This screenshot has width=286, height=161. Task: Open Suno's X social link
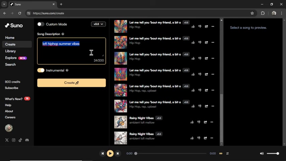coord(7,140)
